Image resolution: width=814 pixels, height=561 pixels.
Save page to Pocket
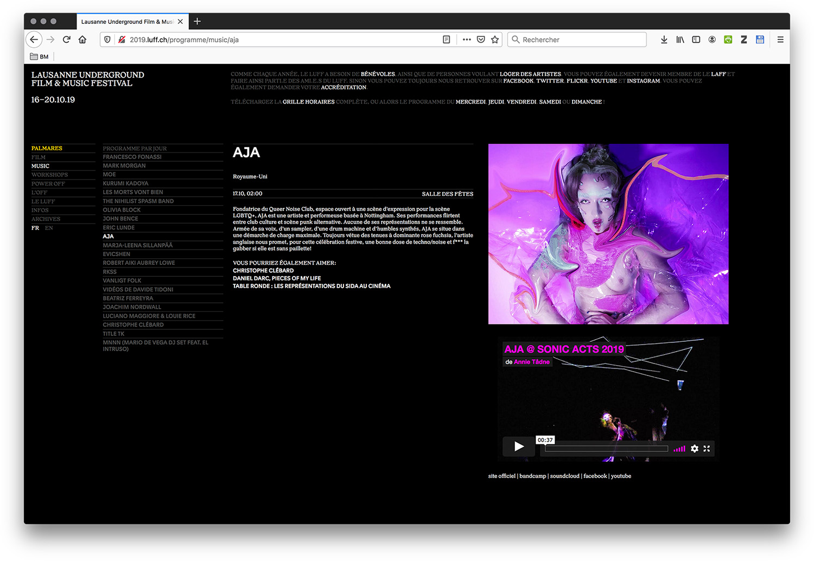pyautogui.click(x=481, y=40)
